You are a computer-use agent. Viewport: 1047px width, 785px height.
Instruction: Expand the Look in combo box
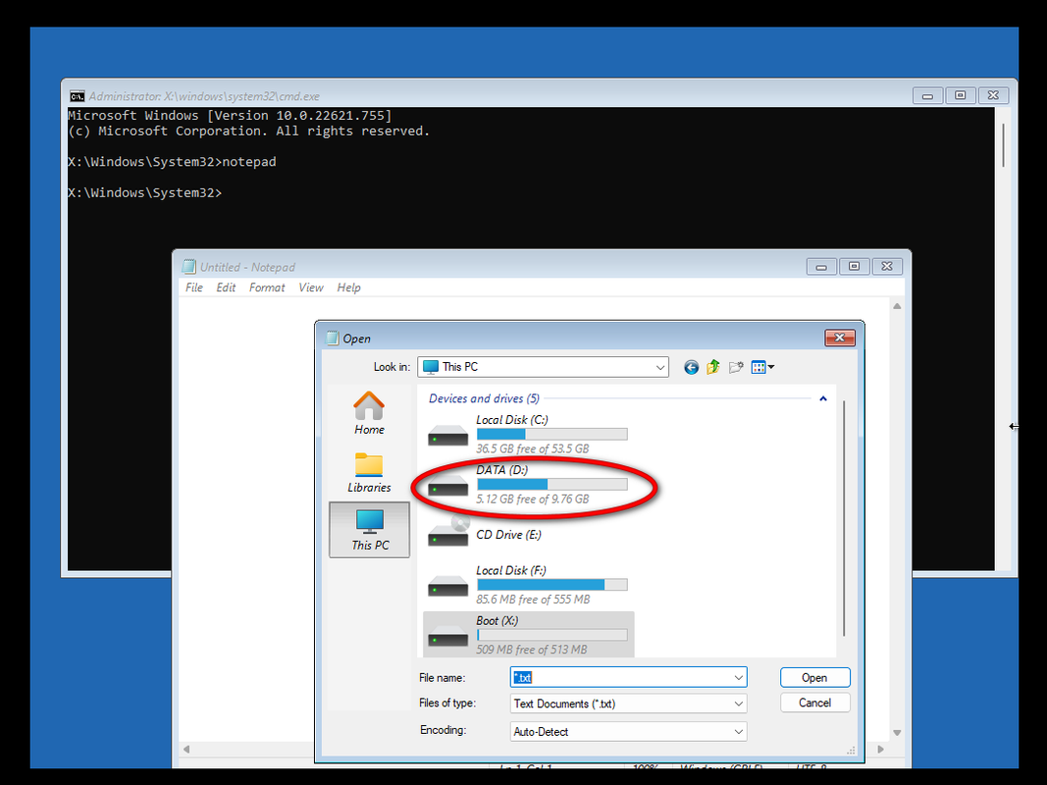coord(659,367)
